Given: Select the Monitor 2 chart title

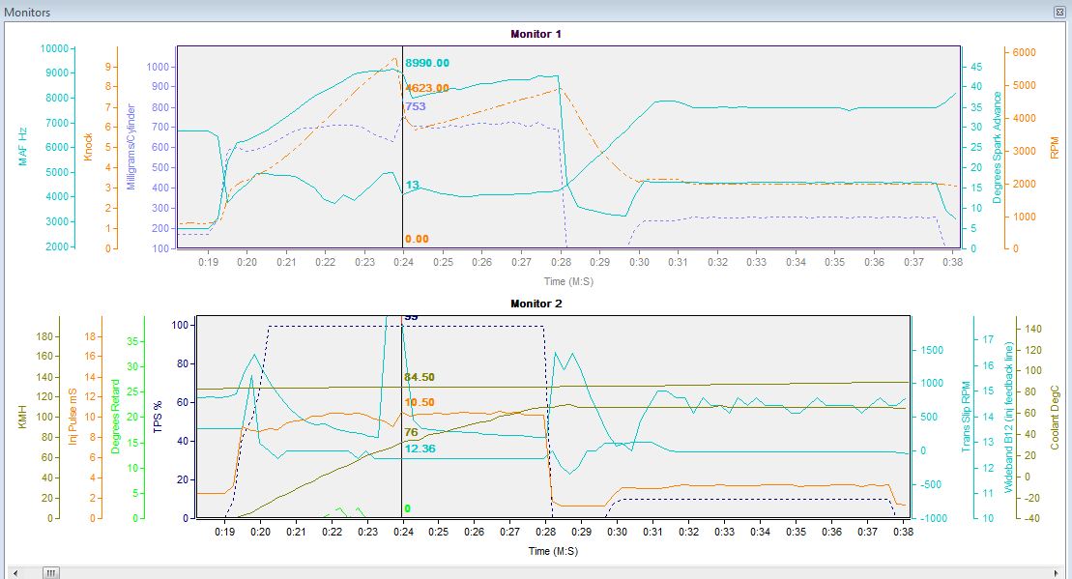Looking at the screenshot, I should (536, 304).
